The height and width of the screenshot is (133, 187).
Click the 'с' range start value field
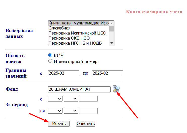pos(64,73)
